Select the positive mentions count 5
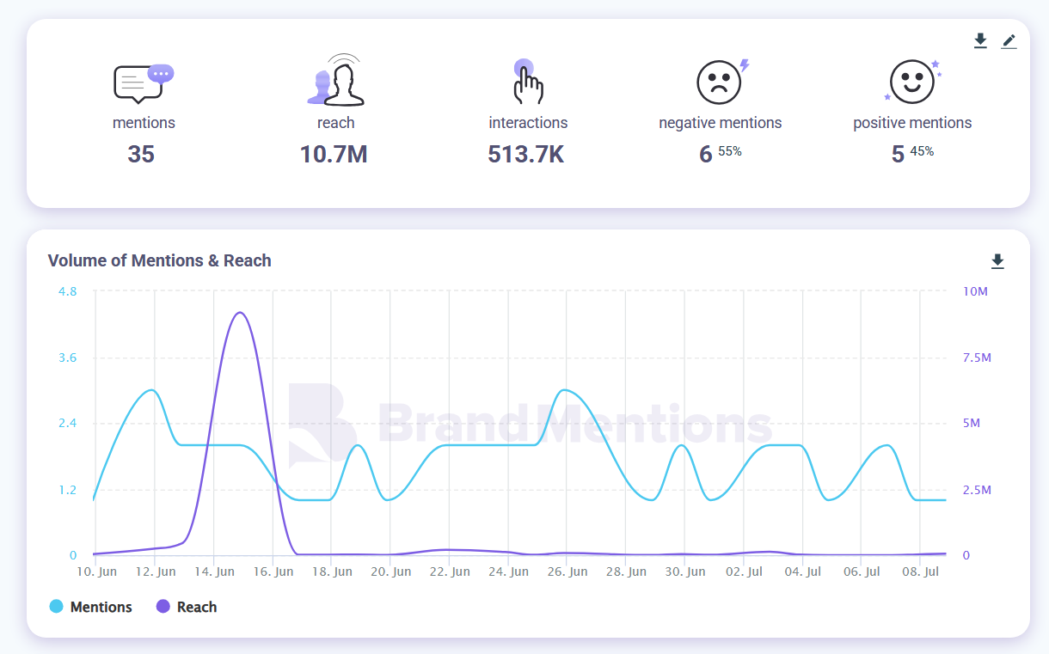 898,154
